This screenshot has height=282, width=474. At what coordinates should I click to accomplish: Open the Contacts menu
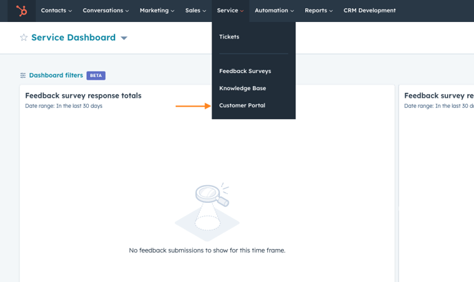pos(56,10)
